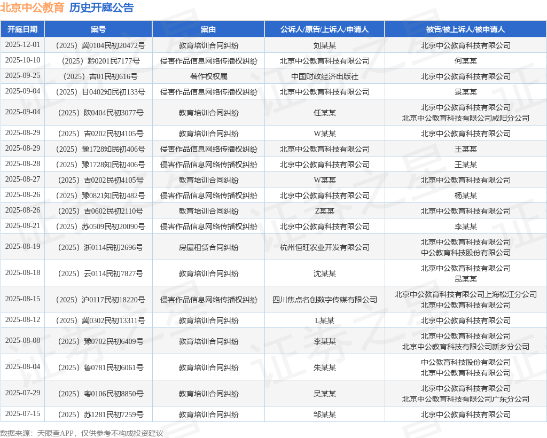Click date 2025-08-08
Viewport: 547px width, 438px height.
[22, 340]
